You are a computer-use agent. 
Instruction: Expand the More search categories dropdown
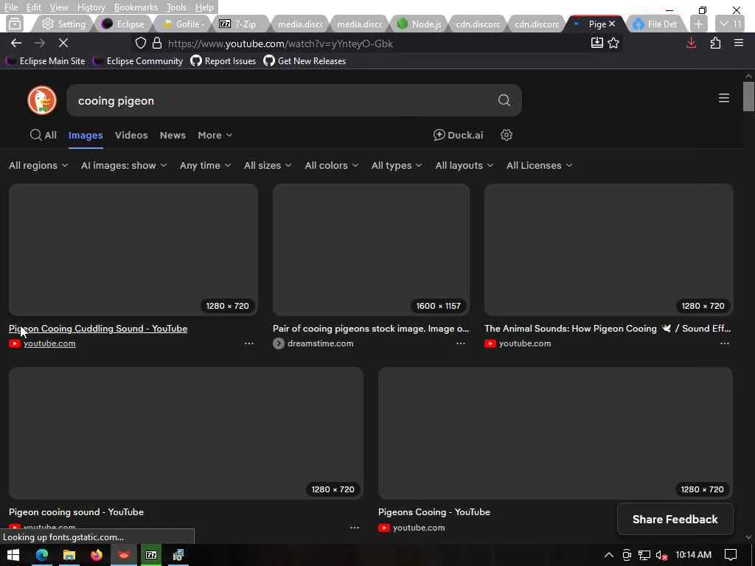click(215, 136)
